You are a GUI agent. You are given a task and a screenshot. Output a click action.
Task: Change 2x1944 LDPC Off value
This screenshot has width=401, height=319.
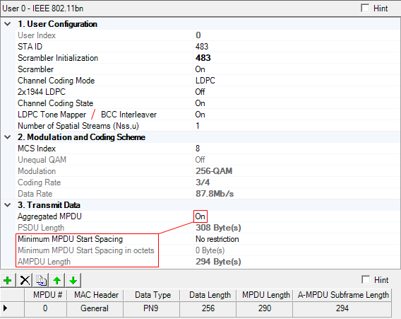pos(200,92)
